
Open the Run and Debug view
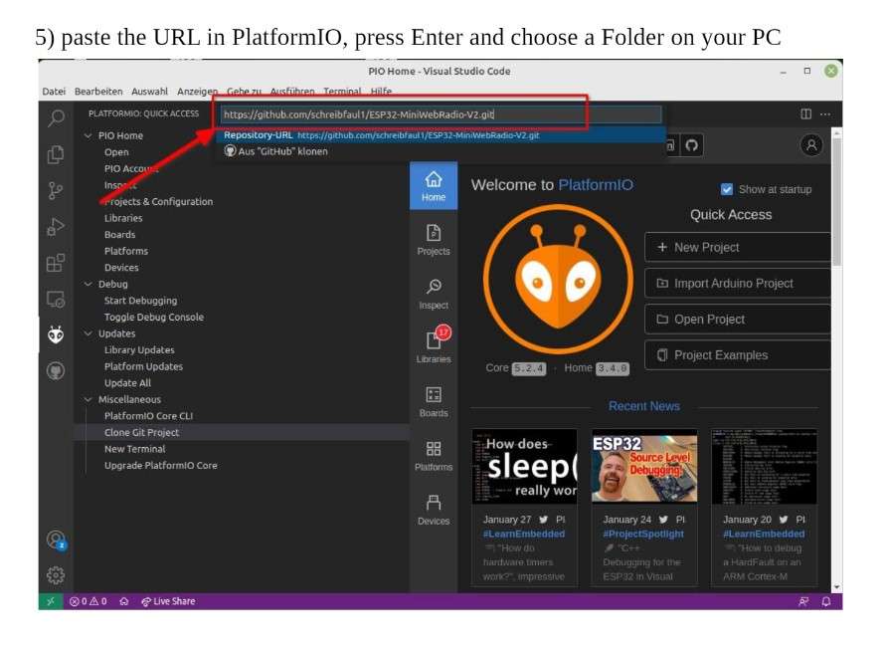tap(56, 227)
